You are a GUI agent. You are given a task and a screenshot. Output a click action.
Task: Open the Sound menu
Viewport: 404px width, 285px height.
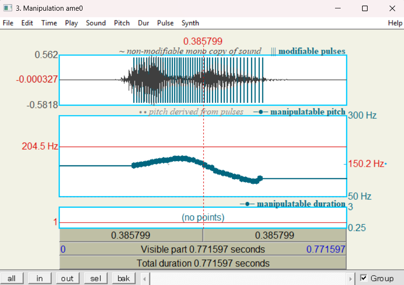click(96, 23)
